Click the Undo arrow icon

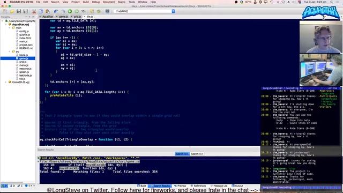56,11
